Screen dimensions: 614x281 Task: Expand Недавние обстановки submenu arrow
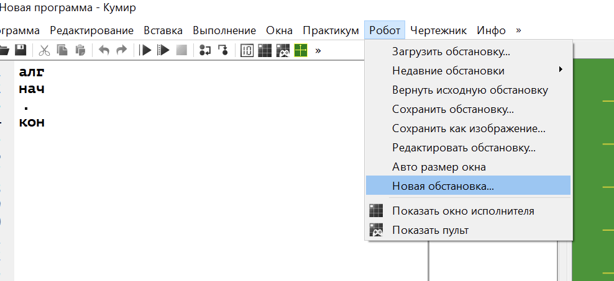(x=561, y=69)
